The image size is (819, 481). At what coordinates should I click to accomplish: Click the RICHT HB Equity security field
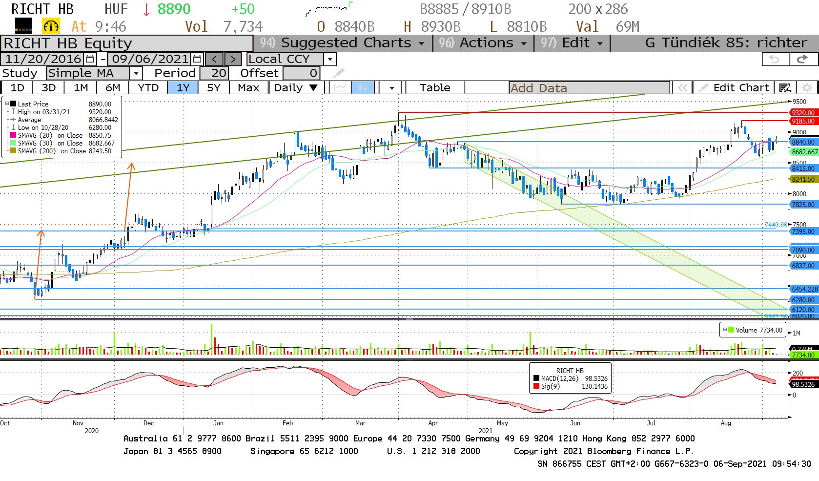tap(127, 43)
